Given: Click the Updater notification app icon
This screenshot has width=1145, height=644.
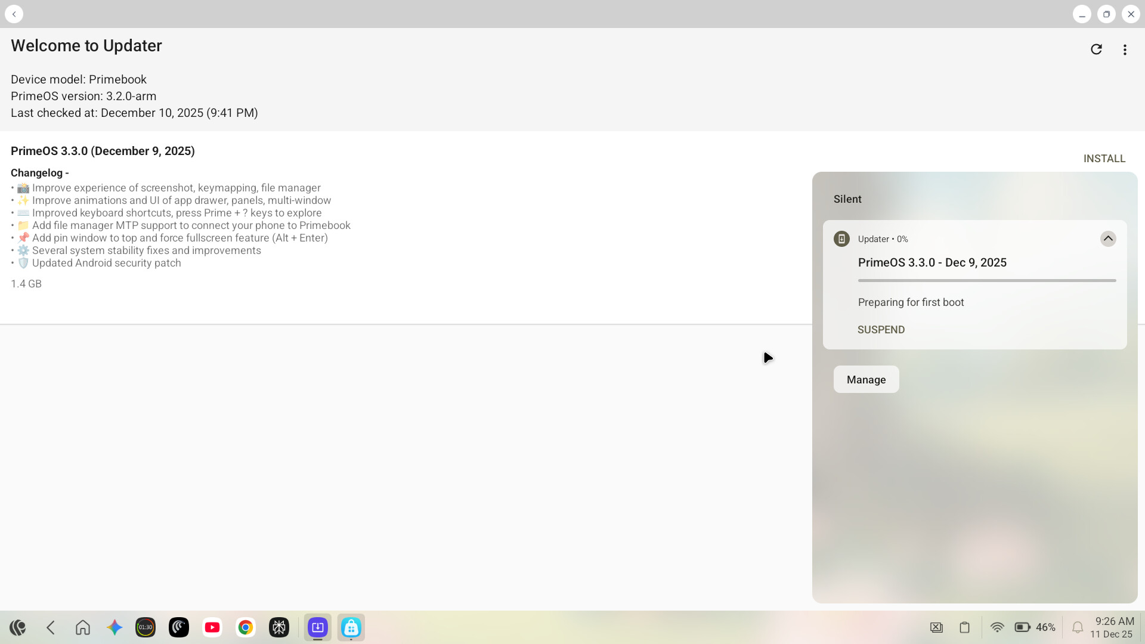Looking at the screenshot, I should (841, 239).
